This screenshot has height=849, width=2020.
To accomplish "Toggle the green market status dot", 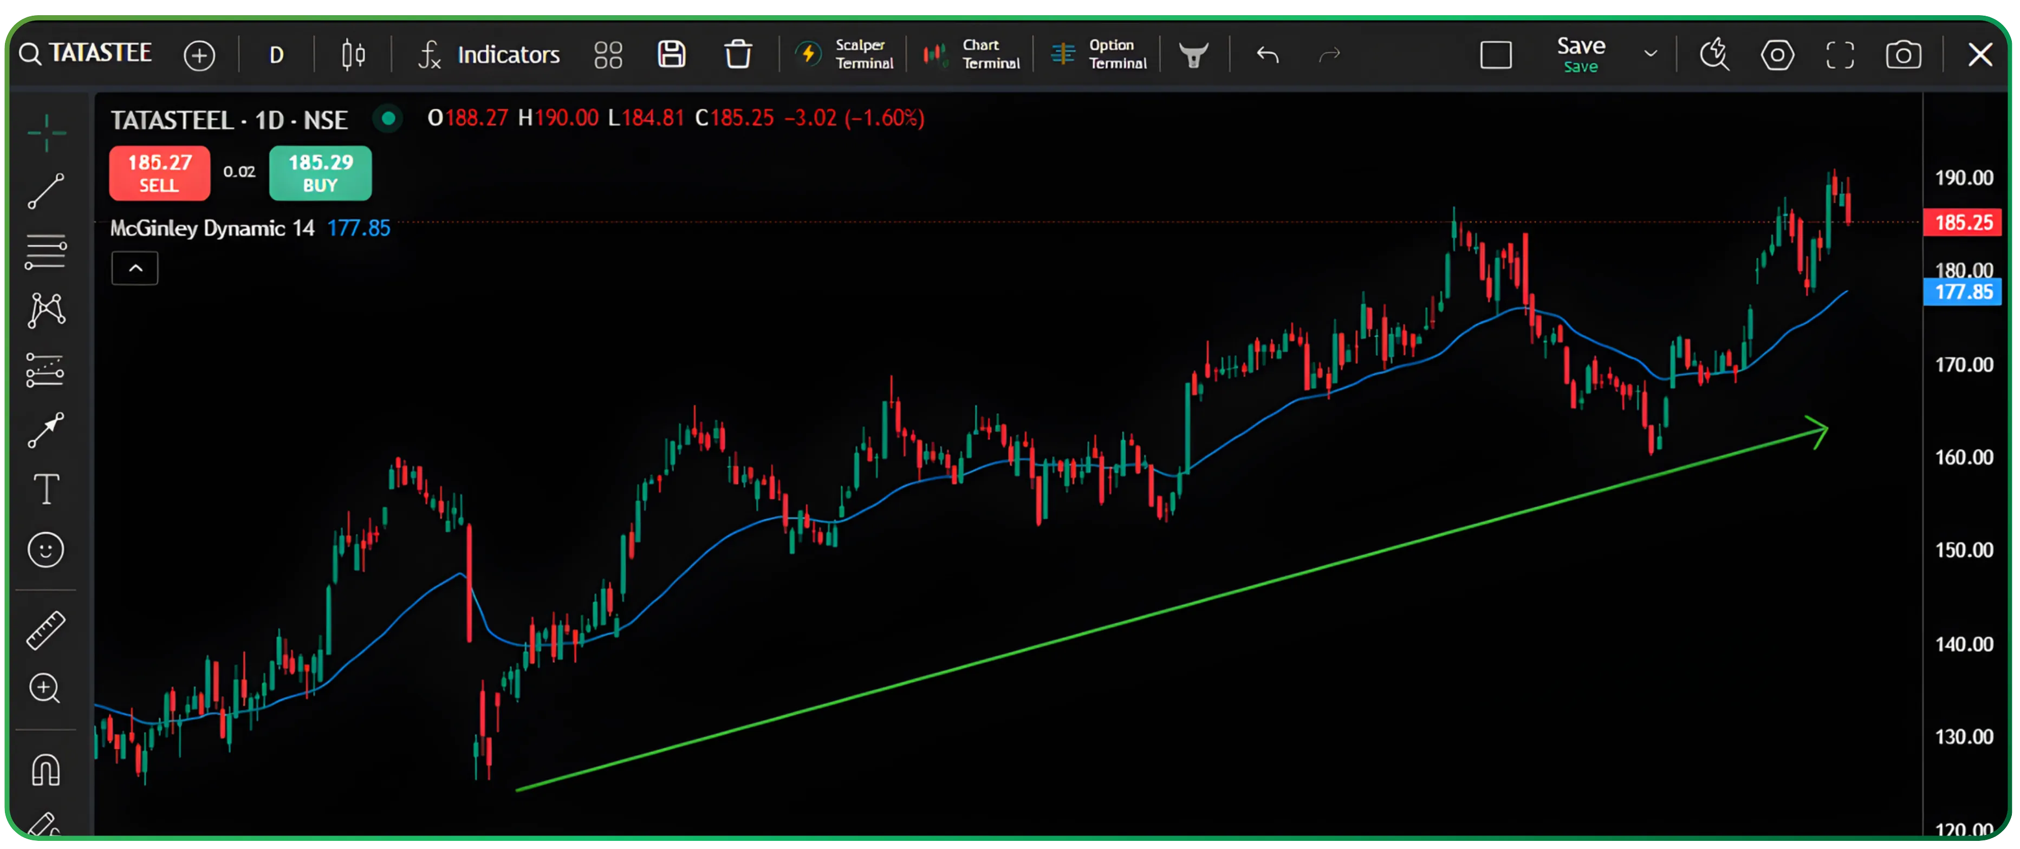I will tap(387, 119).
